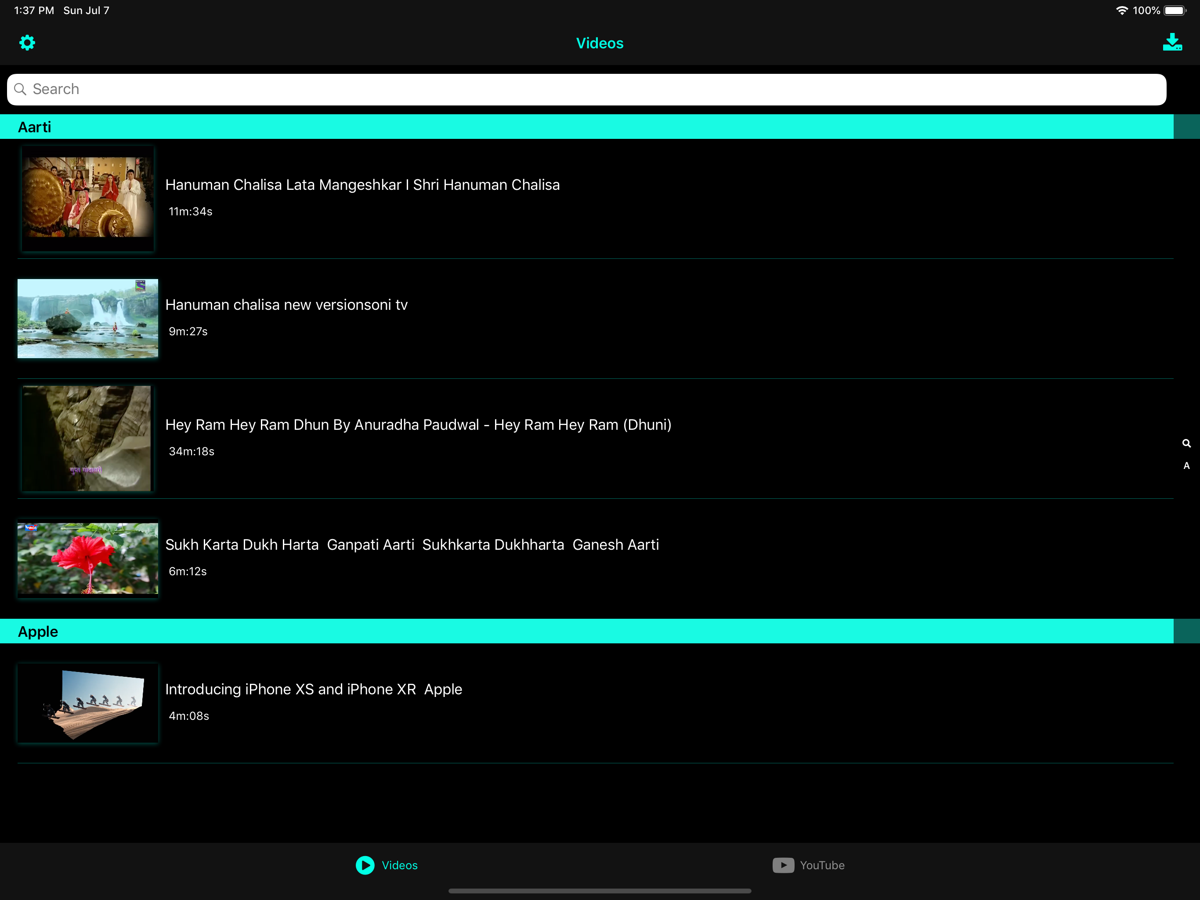Click the 34m:18s duration label
1200x900 pixels.
click(192, 452)
